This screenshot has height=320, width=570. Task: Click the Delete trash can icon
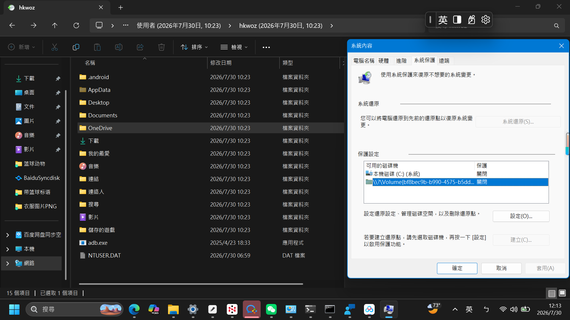161,47
